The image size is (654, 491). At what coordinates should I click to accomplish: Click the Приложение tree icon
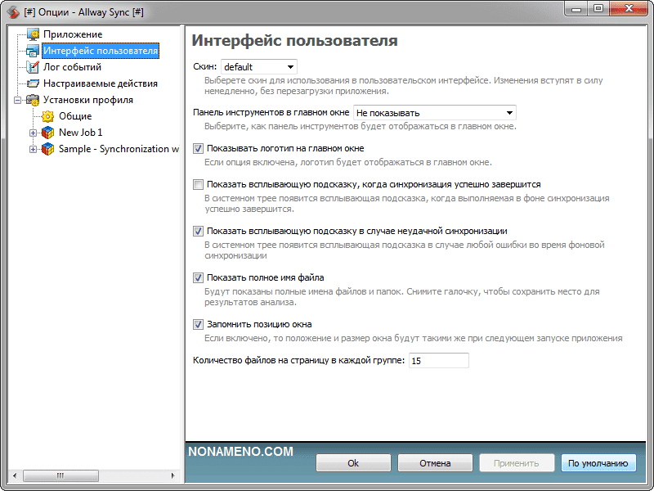point(33,34)
